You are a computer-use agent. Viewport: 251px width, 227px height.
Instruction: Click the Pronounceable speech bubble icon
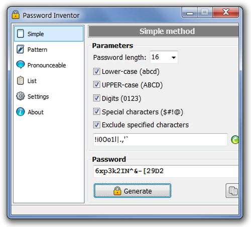coord(21,64)
